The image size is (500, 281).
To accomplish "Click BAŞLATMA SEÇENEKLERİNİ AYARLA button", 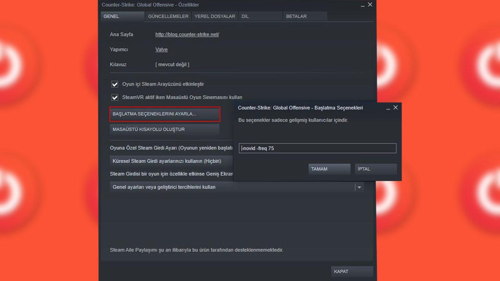I will click(164, 114).
